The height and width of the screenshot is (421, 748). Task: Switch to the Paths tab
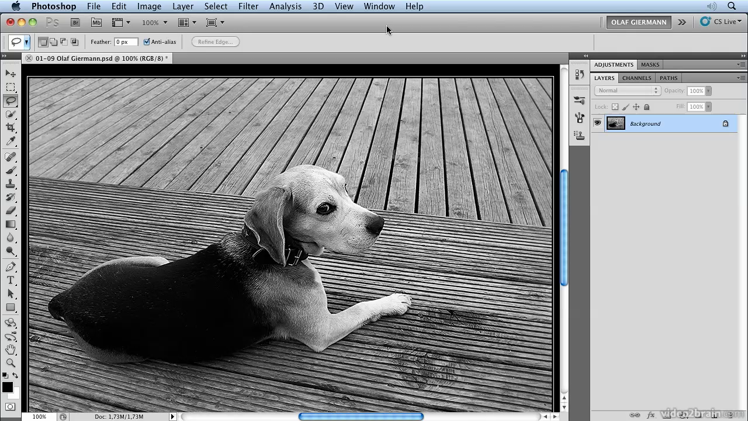669,78
